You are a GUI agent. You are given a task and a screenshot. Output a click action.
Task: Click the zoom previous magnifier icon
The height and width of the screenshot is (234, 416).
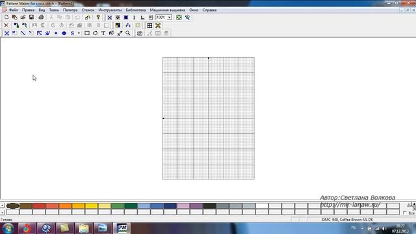point(188,18)
